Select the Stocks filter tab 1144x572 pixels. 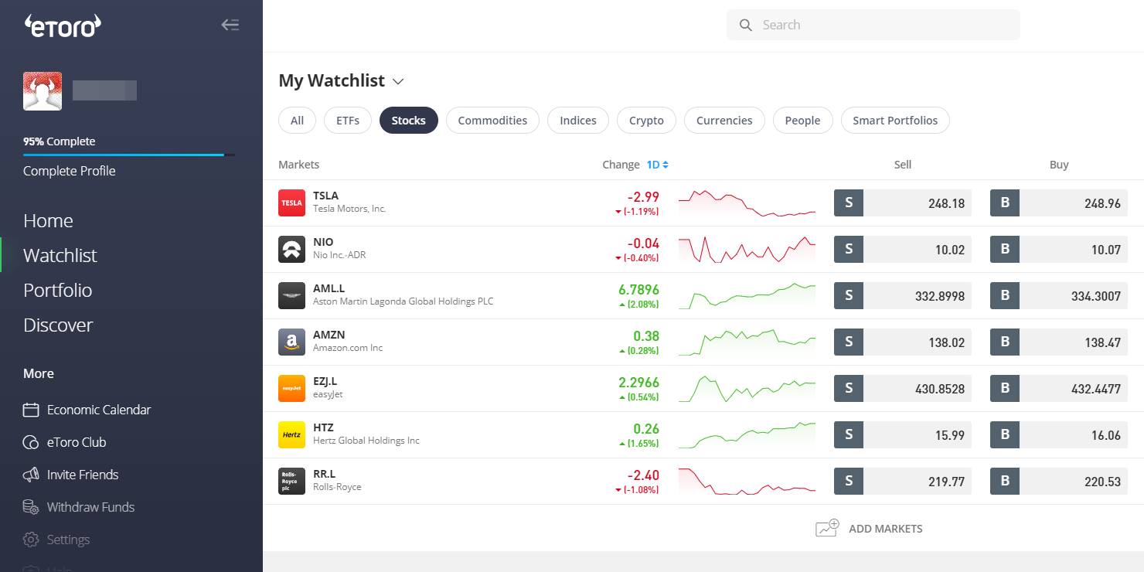pyautogui.click(x=409, y=121)
